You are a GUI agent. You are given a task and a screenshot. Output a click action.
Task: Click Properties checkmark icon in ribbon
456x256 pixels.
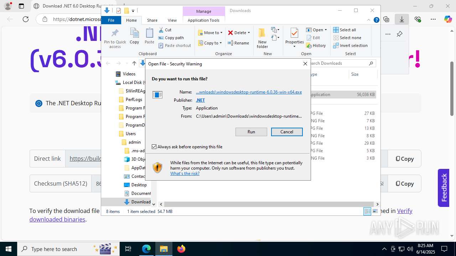294,33
